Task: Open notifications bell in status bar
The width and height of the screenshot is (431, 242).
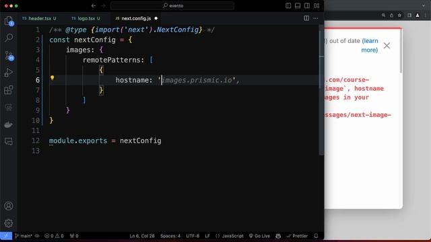Action: 316,236
